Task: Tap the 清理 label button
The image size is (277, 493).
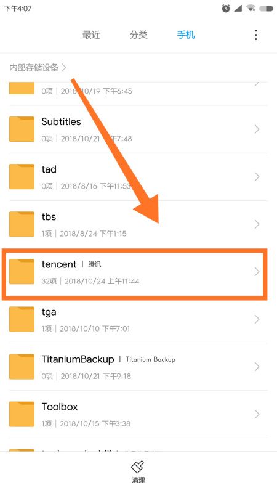Action: click(x=138, y=481)
